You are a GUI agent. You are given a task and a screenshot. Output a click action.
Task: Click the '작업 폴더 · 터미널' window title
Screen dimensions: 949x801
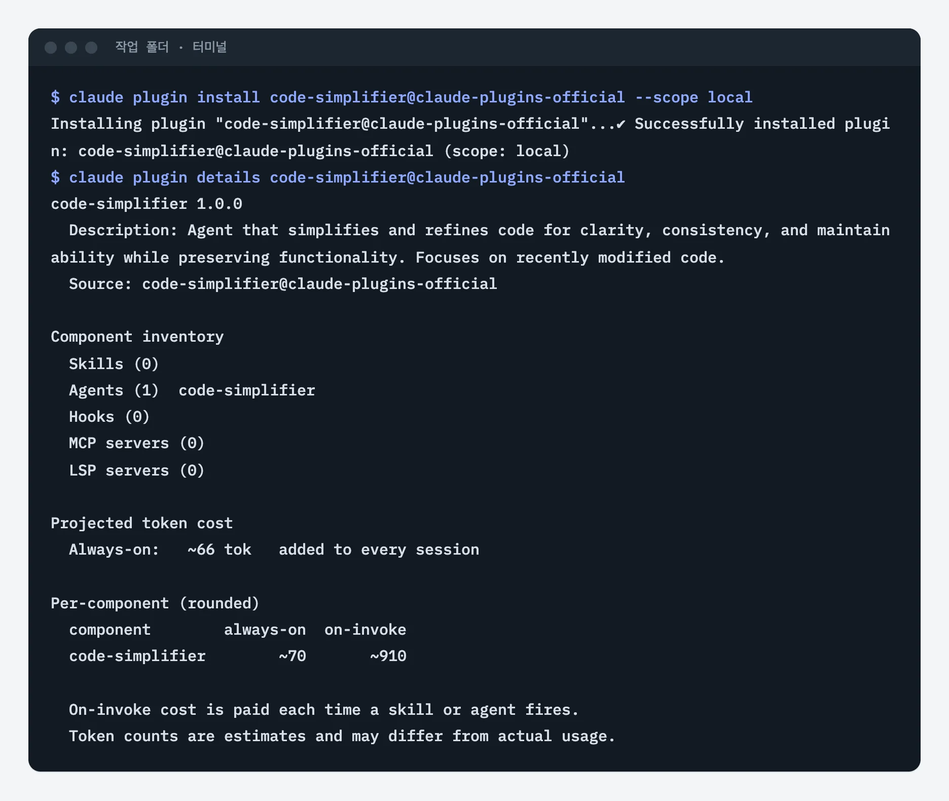pyautogui.click(x=171, y=47)
